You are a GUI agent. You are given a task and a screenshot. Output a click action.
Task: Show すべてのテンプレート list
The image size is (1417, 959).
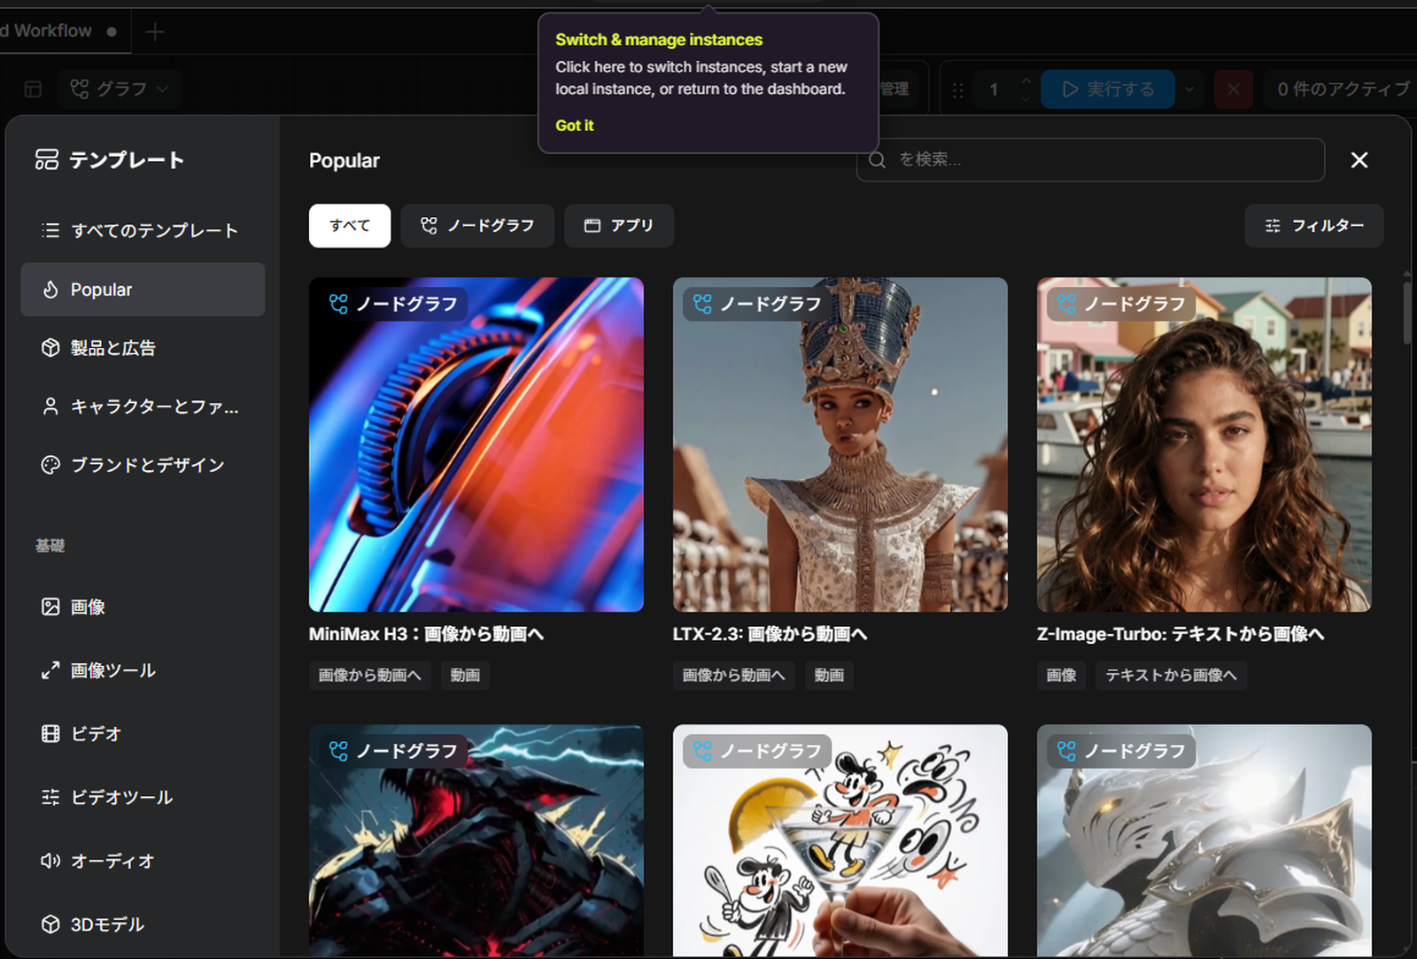143,230
